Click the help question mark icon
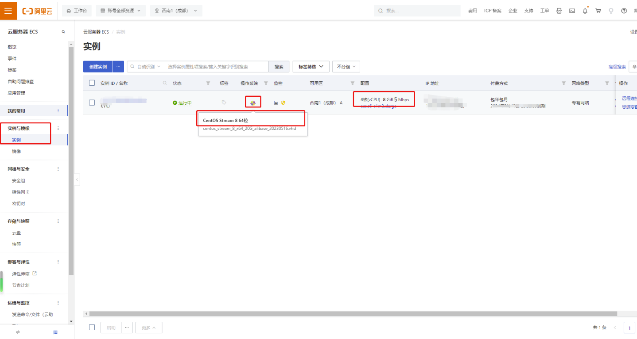 click(624, 11)
